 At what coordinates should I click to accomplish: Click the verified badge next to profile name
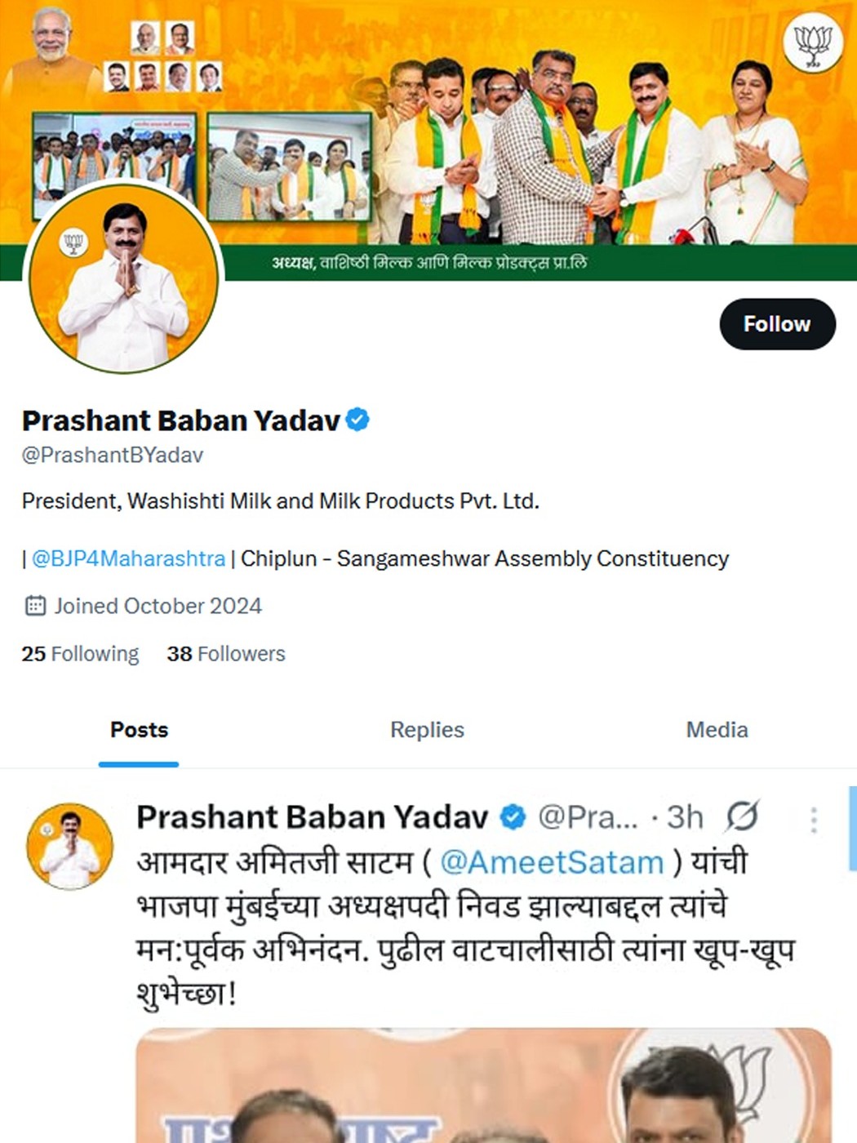(x=357, y=420)
